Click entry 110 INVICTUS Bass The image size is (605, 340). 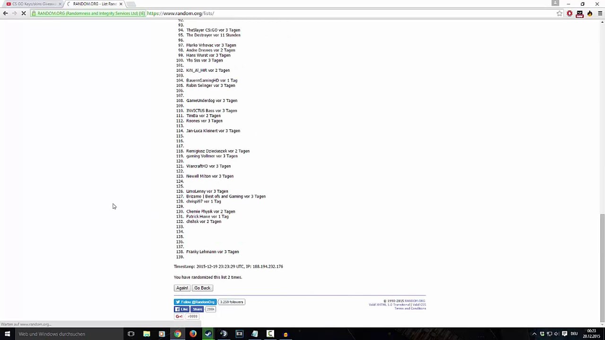point(212,110)
